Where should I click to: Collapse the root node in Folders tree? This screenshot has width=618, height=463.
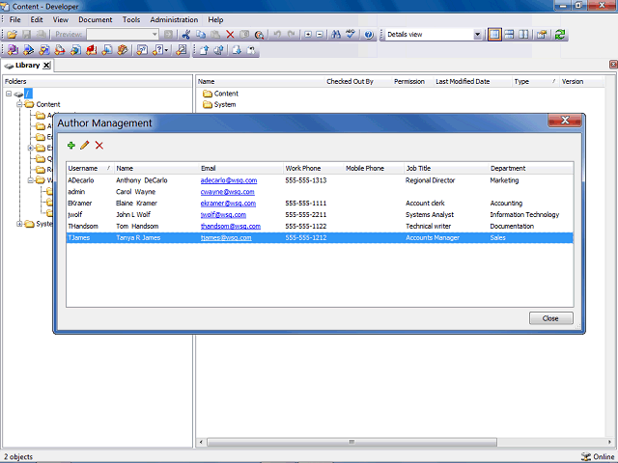tap(9, 94)
